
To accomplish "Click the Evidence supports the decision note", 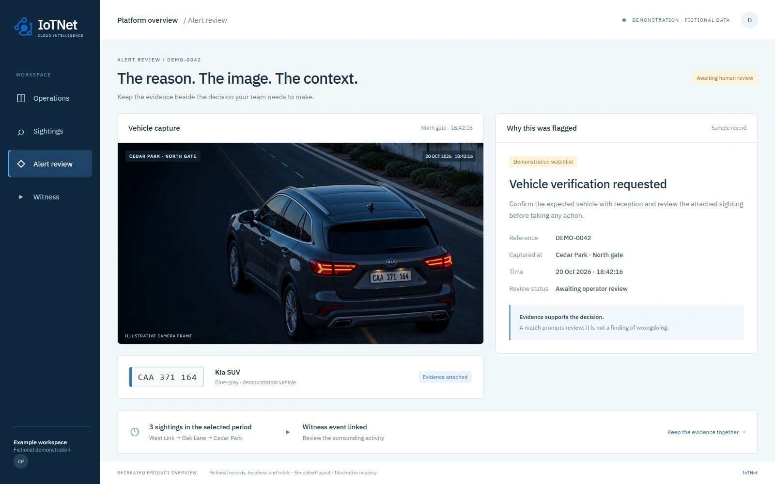I will click(627, 322).
